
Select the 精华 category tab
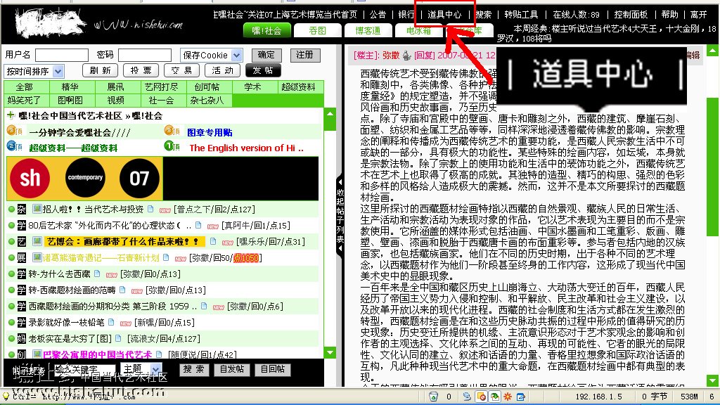pos(70,86)
